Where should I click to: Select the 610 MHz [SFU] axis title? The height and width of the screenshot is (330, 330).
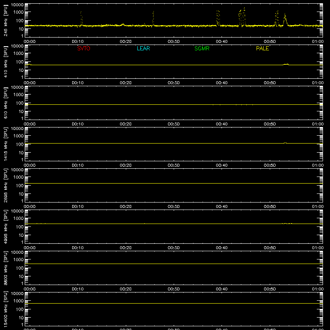coord(5,103)
